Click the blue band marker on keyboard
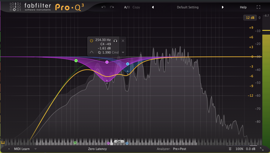Viewport: 270px width, 153px height. 127,143
